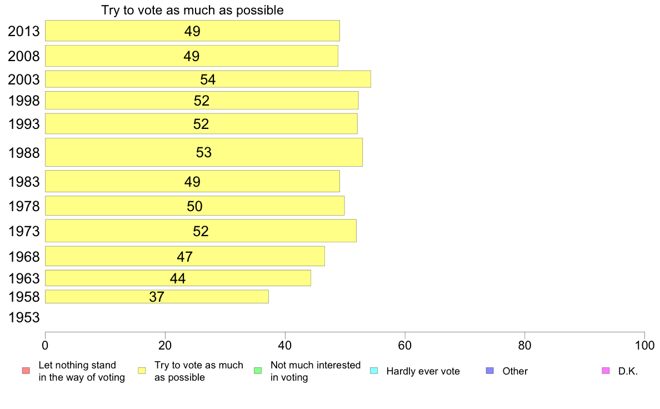Click the chart title 'Try to vote as much as possible'
Screen dimensions: 660x409
(192, 11)
